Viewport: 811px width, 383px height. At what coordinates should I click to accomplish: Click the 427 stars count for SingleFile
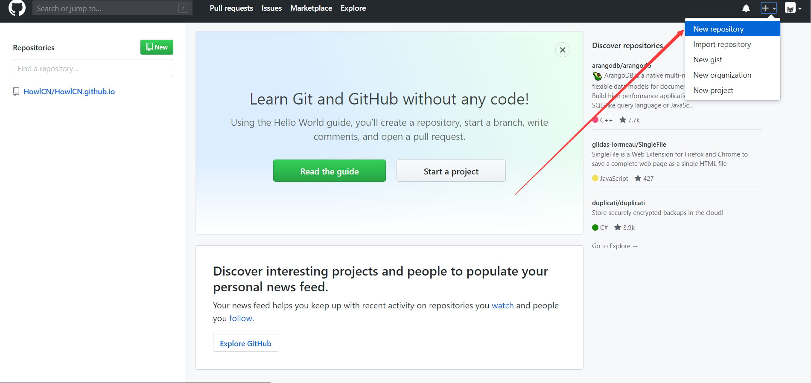[644, 178]
